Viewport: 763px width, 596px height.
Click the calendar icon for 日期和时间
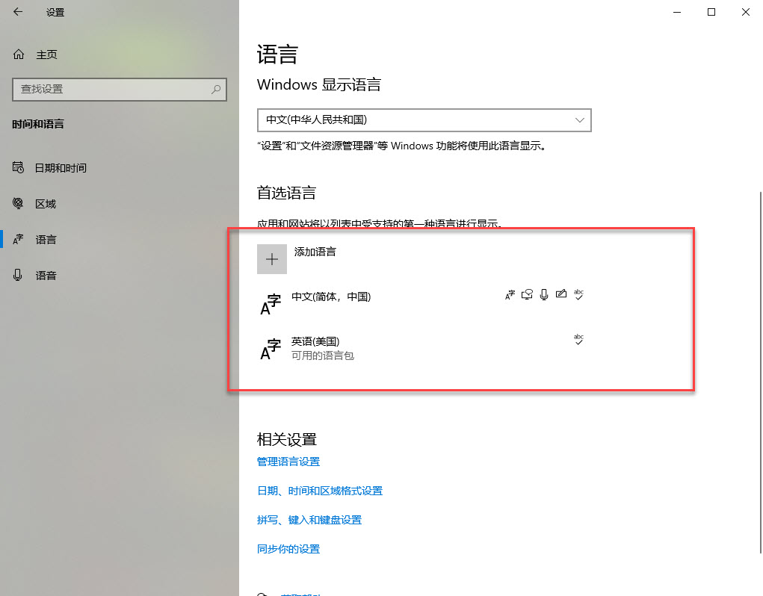[18, 168]
